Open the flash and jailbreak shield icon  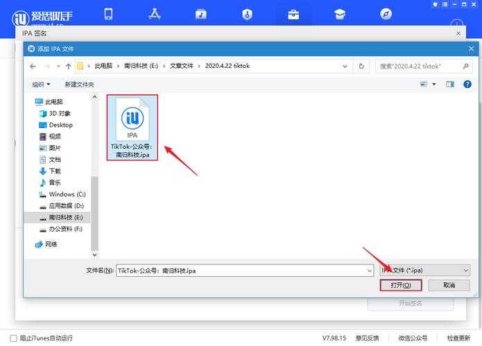tap(247, 14)
